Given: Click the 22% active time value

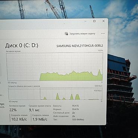Looking at the screenshot, I should tap(13, 110).
